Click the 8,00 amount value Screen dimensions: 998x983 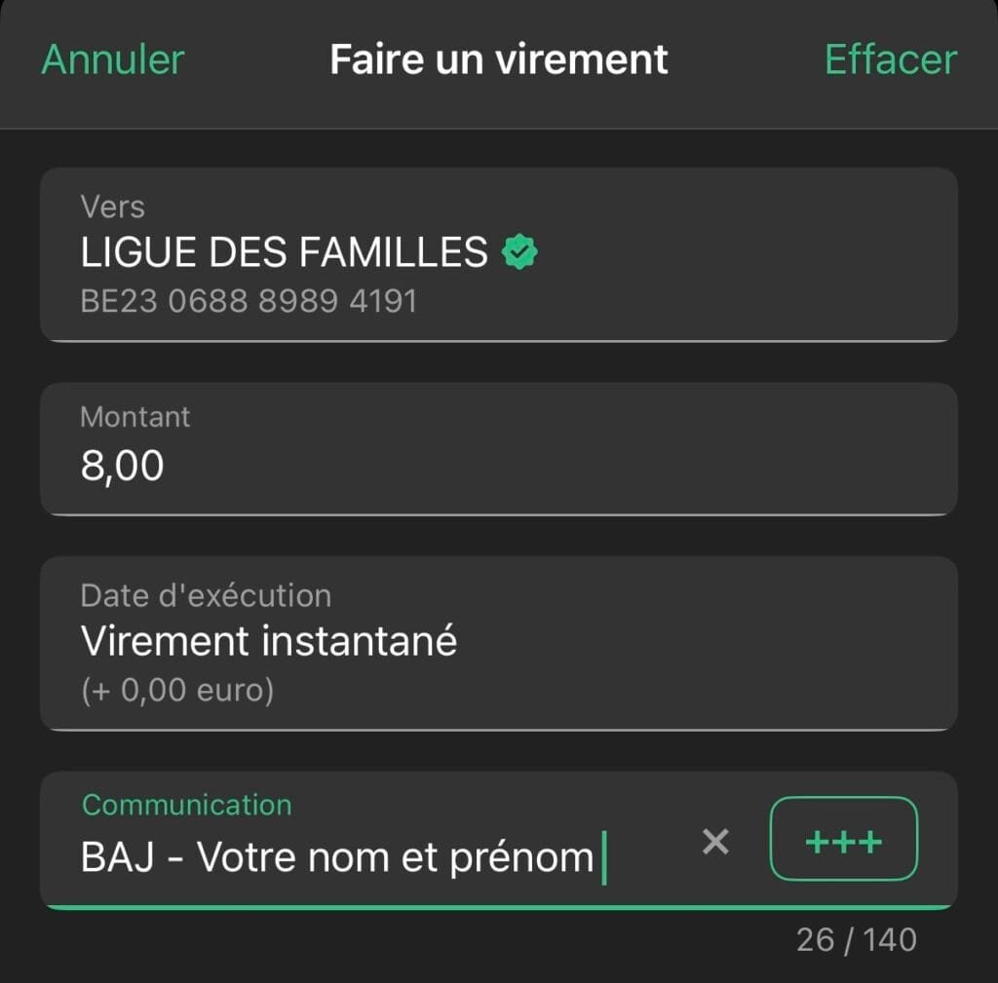point(123,467)
